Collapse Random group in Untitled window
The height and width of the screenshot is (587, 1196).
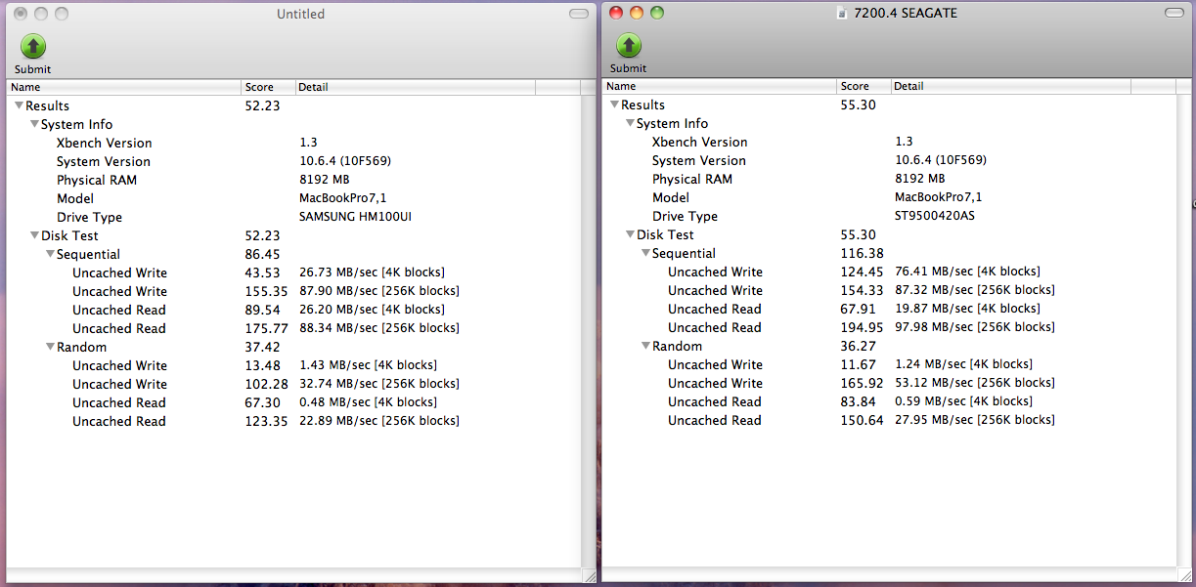point(50,347)
